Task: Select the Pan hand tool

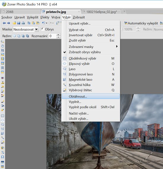Action: (2, 46)
